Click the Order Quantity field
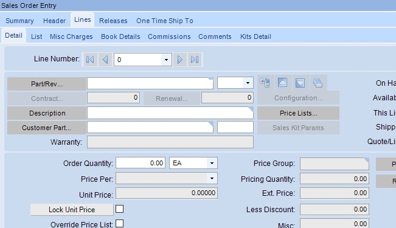Screen dimensions: 396x228 click(x=141, y=163)
